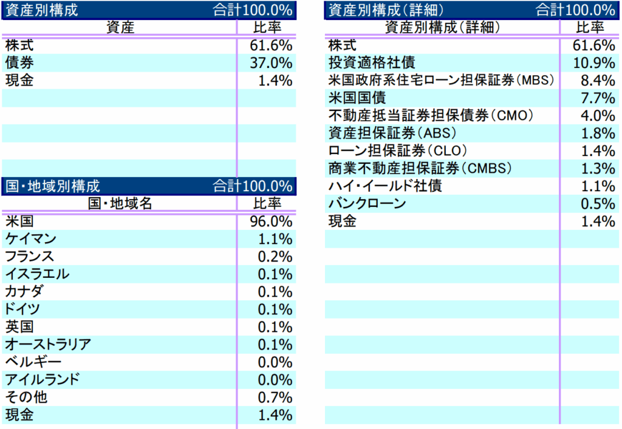Image resolution: width=622 pixels, height=429 pixels.
Task: Click the 資産別構成 table title header
Action: click(41, 10)
